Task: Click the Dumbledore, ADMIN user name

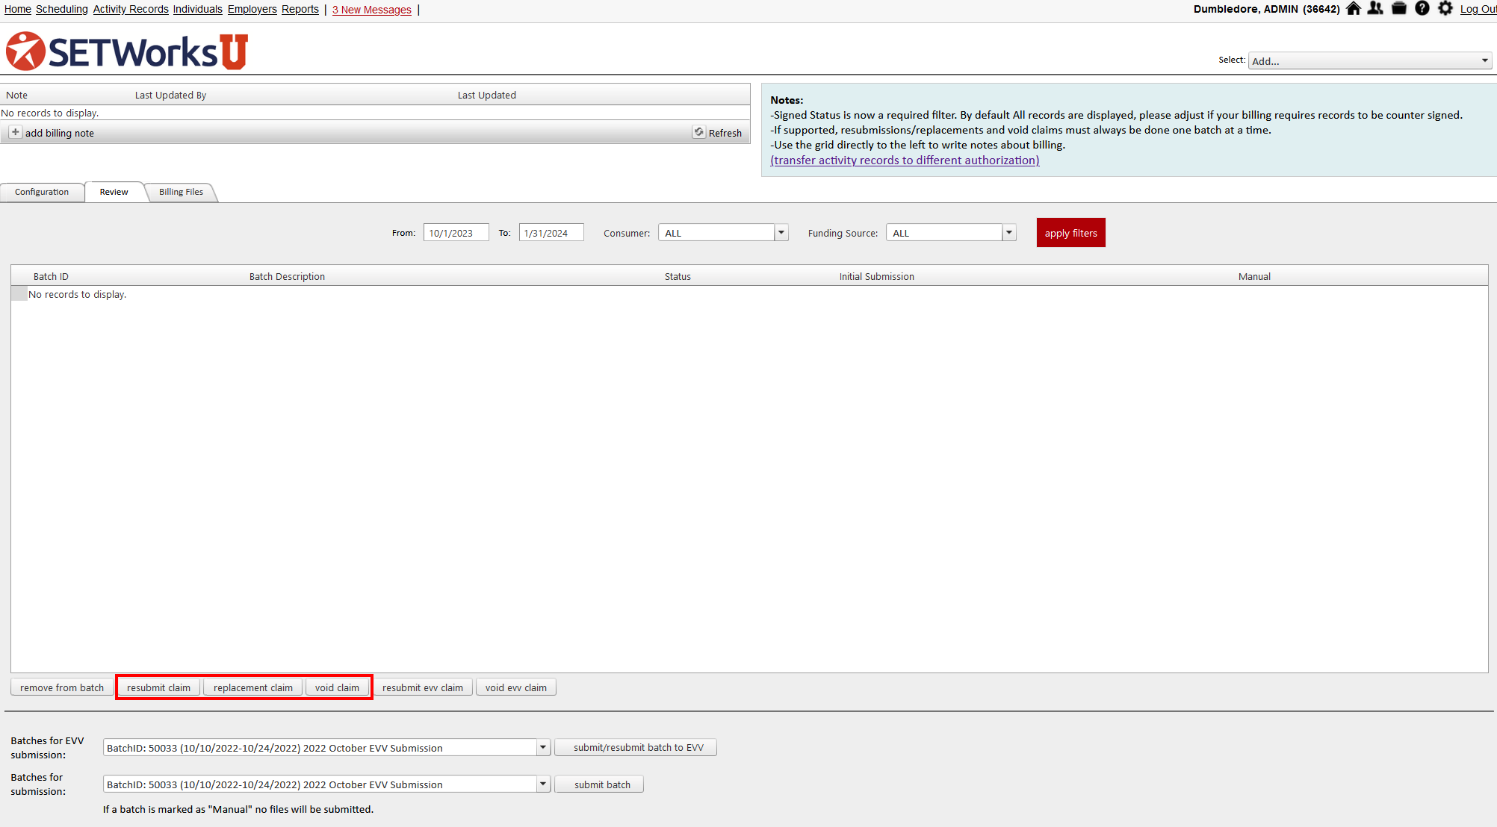Action: point(1266,9)
